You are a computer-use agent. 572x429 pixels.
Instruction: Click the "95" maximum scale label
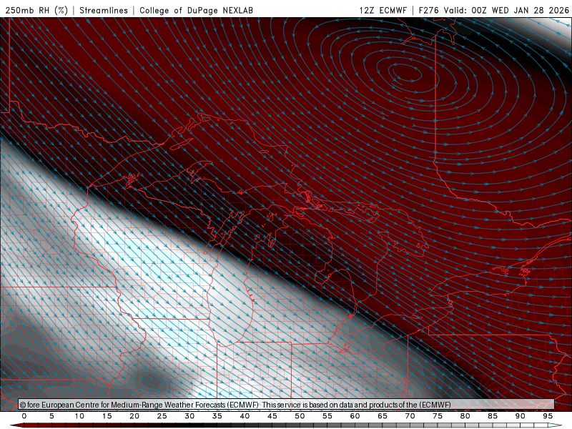(x=548, y=416)
